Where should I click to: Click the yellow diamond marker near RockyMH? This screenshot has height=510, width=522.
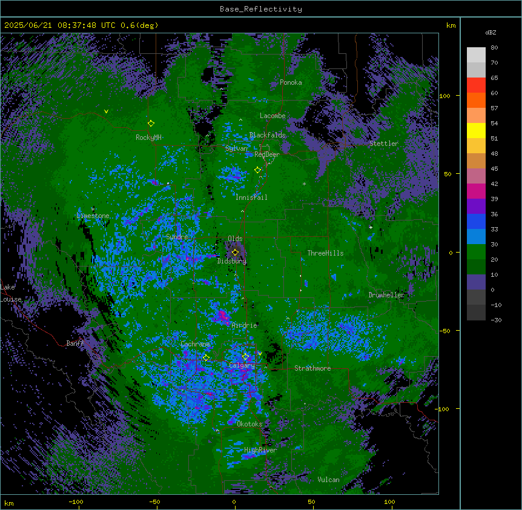pos(151,124)
